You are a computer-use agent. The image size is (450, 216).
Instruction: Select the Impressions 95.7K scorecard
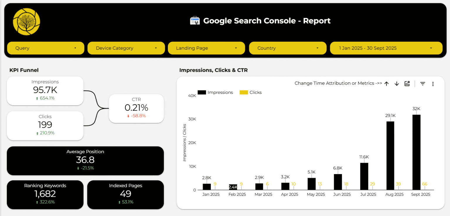[x=45, y=90]
